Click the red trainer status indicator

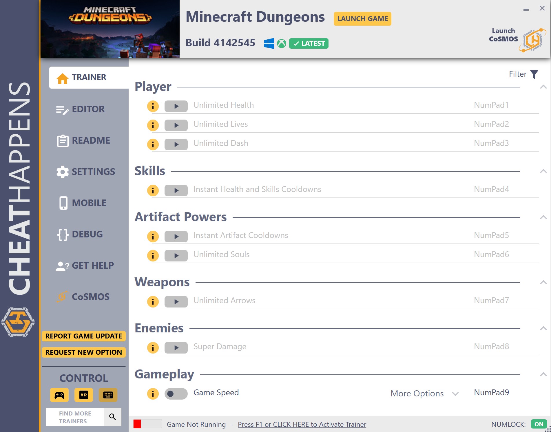coord(137,424)
